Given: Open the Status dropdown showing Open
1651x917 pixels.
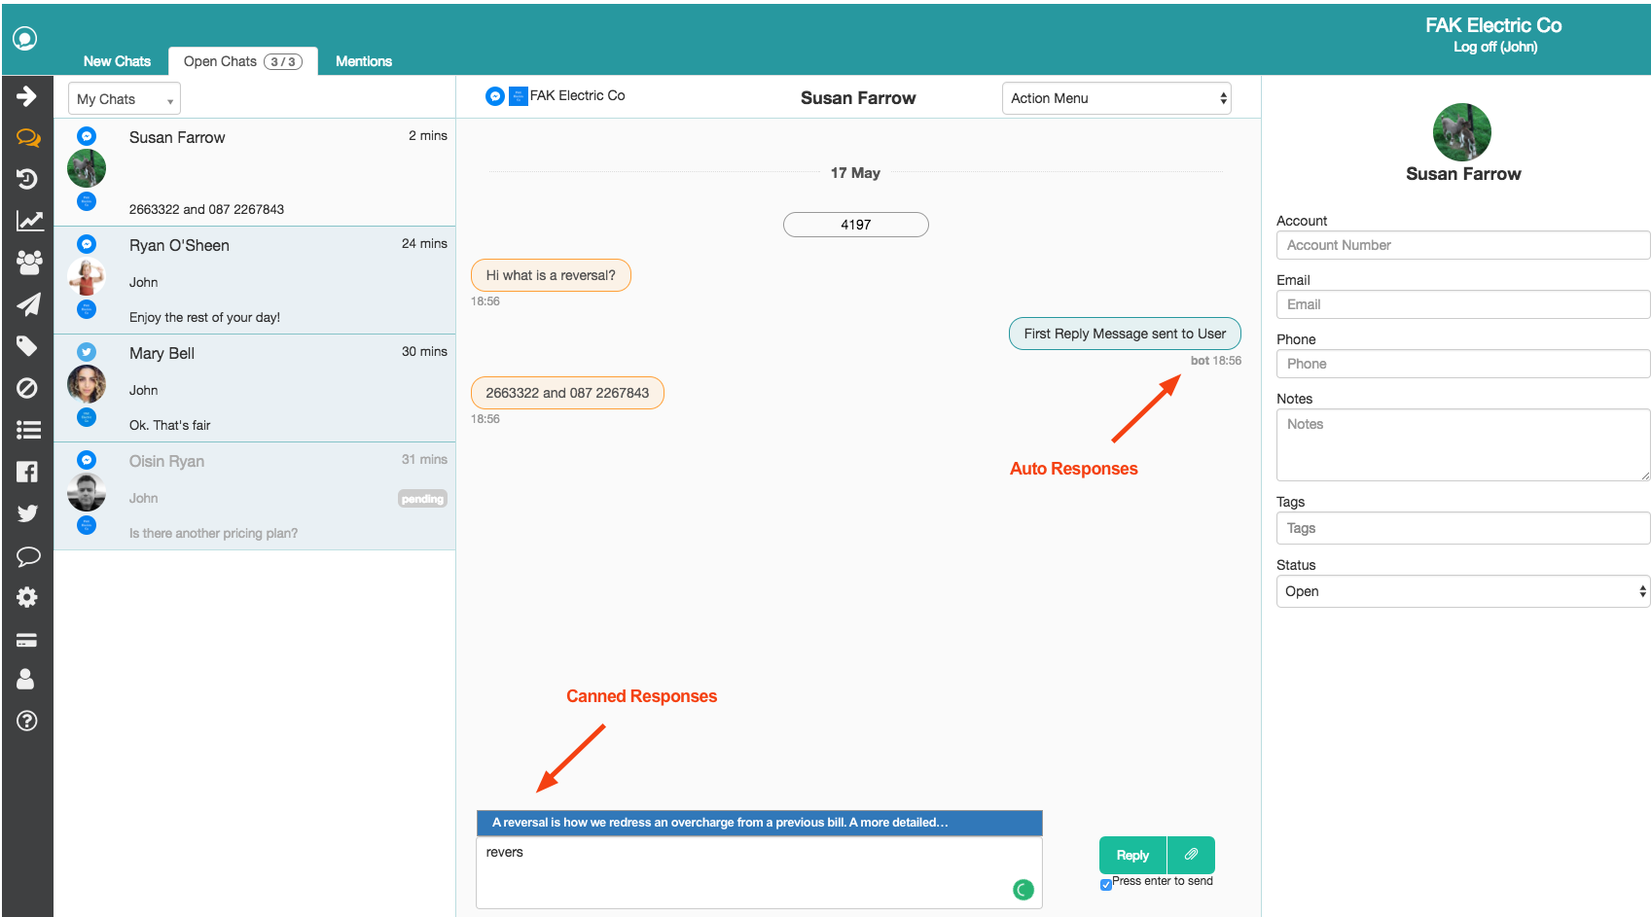Looking at the screenshot, I should (x=1463, y=591).
